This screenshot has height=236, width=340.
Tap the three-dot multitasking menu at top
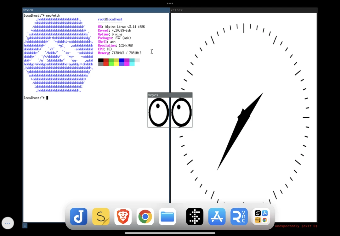click(x=170, y=3)
